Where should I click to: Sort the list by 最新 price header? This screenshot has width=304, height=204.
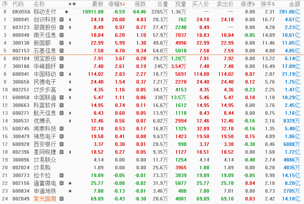pos(98,4)
